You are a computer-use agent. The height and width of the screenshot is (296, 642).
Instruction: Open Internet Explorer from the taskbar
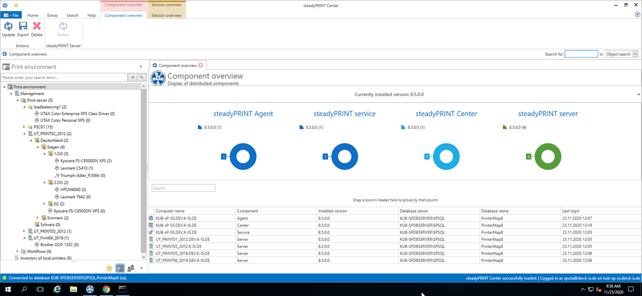point(57,289)
